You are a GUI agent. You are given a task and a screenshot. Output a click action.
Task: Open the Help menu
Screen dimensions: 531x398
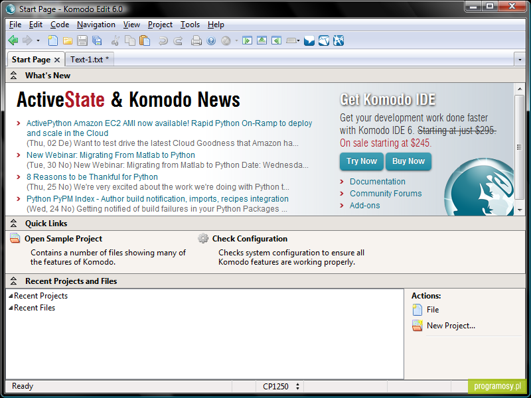216,25
